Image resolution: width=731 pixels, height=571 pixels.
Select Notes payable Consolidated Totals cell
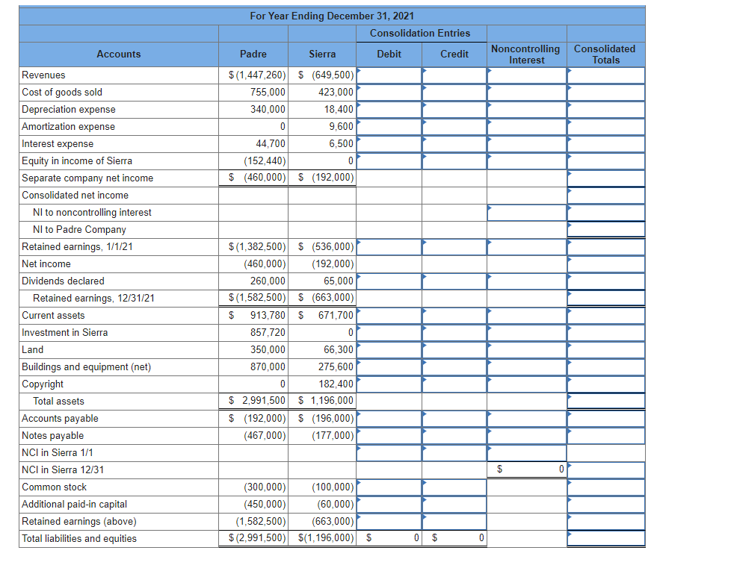[606, 437]
